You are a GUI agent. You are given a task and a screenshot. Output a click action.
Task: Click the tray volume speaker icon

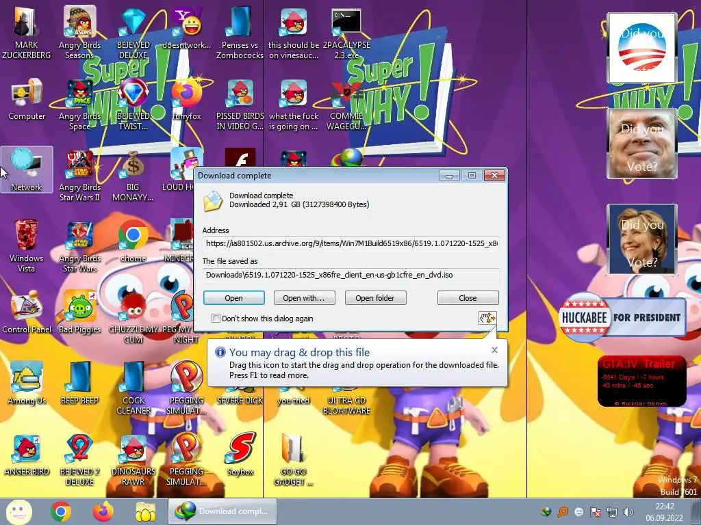tap(628, 511)
